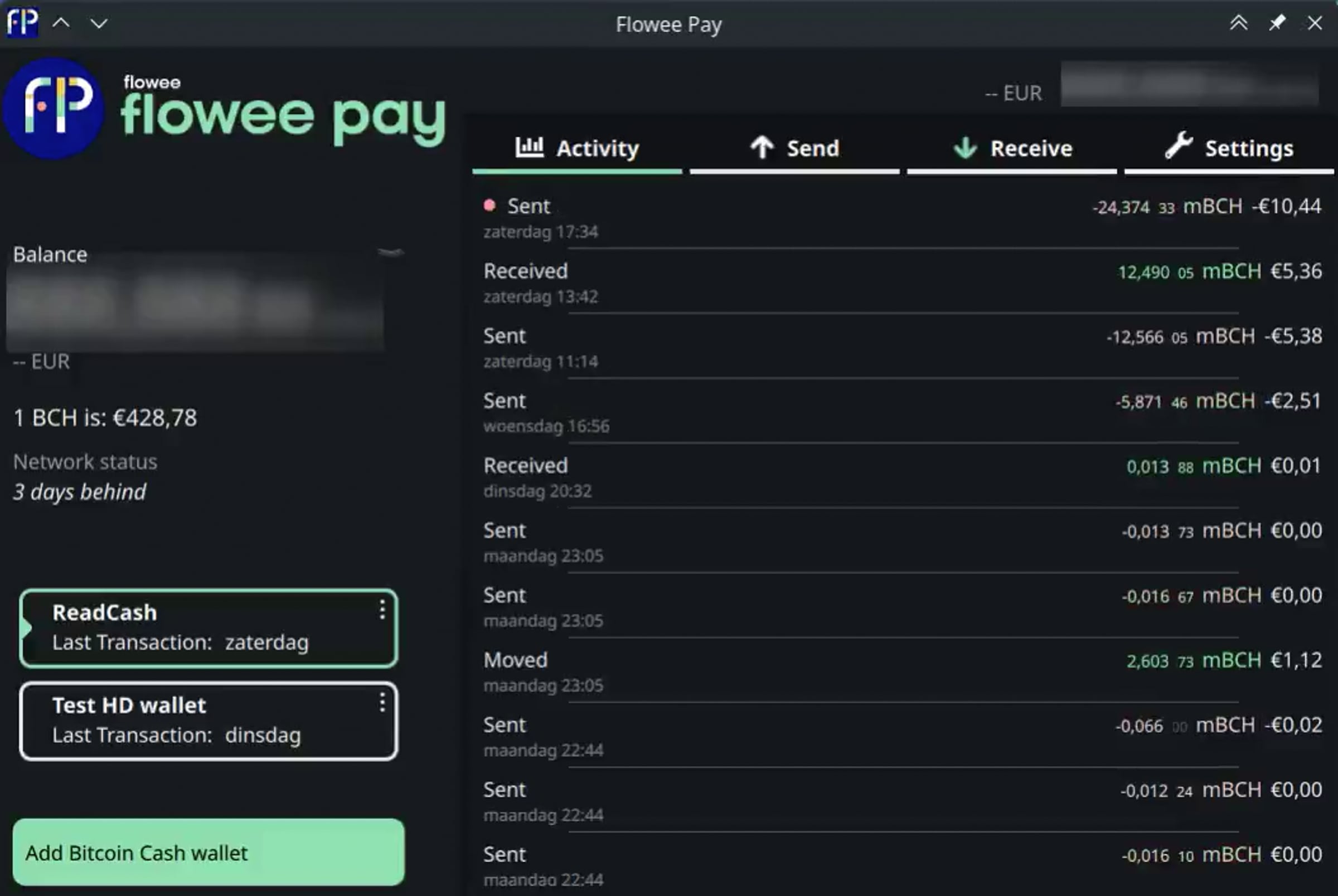Screen dimensions: 1338x896
Task: Click the 12,490 05 mBCH amount
Action: [1189, 271]
